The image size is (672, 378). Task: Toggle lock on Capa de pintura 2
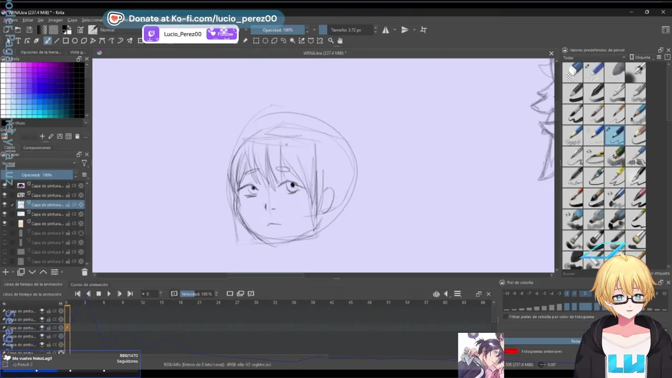(x=68, y=261)
